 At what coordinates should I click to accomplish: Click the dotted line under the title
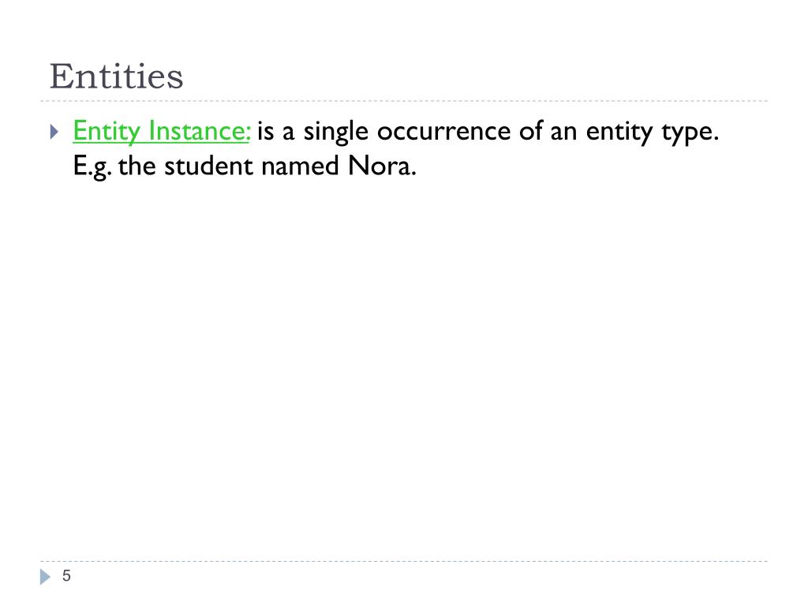coord(404,101)
